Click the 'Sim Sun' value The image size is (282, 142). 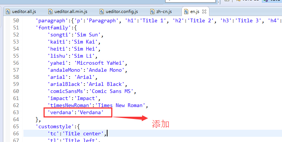tap(87, 35)
